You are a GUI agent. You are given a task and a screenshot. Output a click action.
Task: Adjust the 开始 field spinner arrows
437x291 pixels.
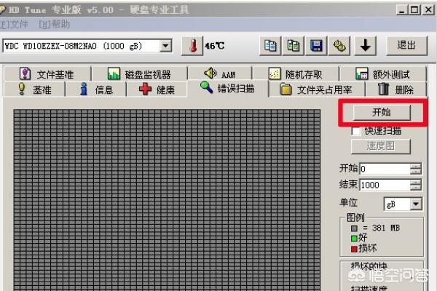tap(416, 169)
